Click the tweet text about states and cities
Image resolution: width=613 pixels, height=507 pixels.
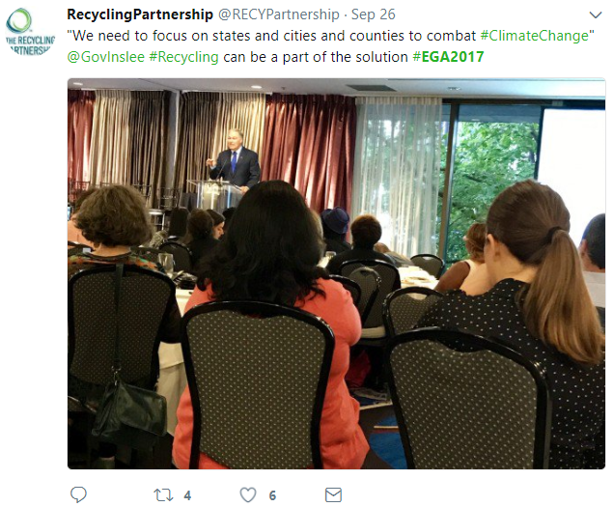point(271,36)
